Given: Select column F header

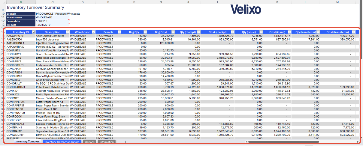Looking at the screenshot, I should [135, 2].
